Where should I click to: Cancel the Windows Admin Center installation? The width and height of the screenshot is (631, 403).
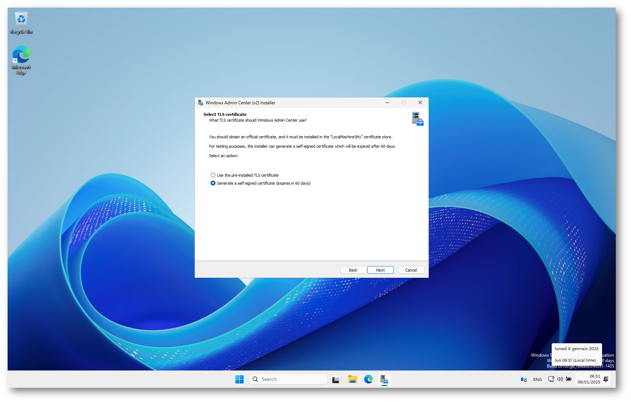tap(411, 270)
